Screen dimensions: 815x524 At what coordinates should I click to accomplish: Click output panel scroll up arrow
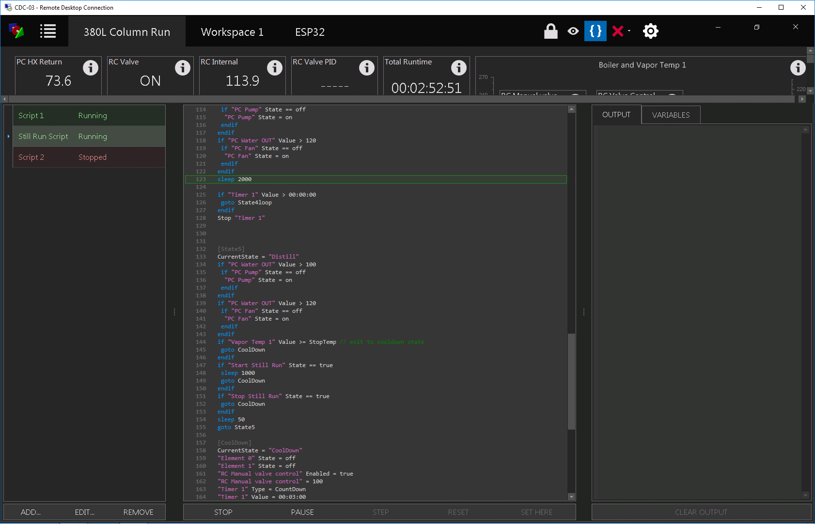[806, 129]
